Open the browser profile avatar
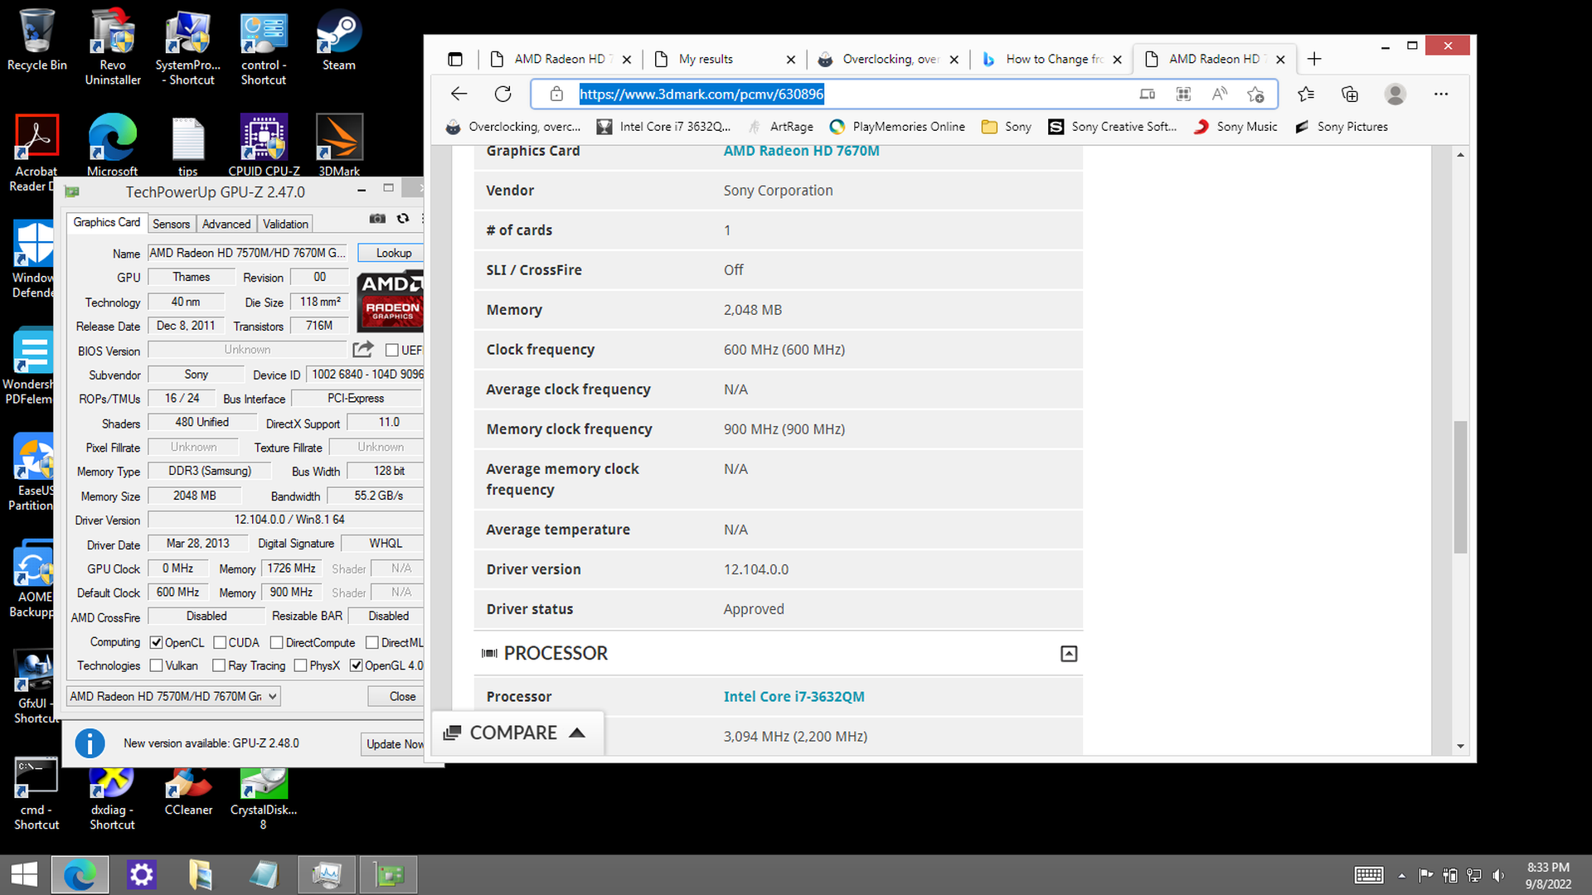The width and height of the screenshot is (1592, 895). click(1395, 94)
